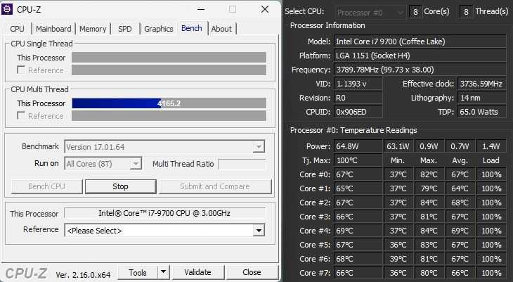Click Core #2 average temperature 68°C
This screenshot has width=513, height=282.
click(460, 203)
